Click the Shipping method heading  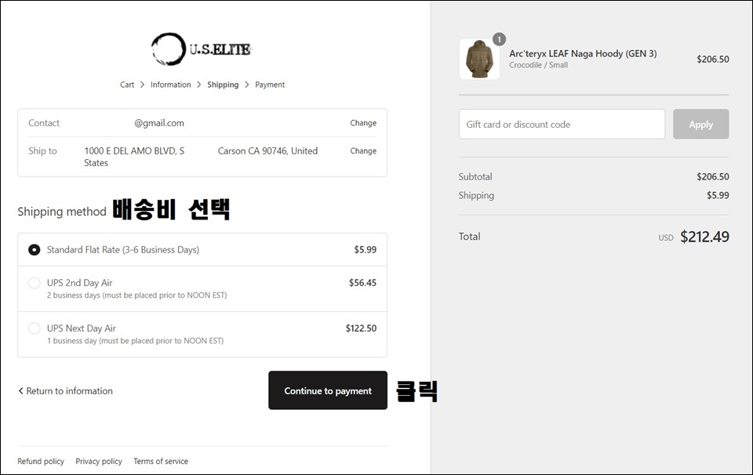tap(62, 212)
